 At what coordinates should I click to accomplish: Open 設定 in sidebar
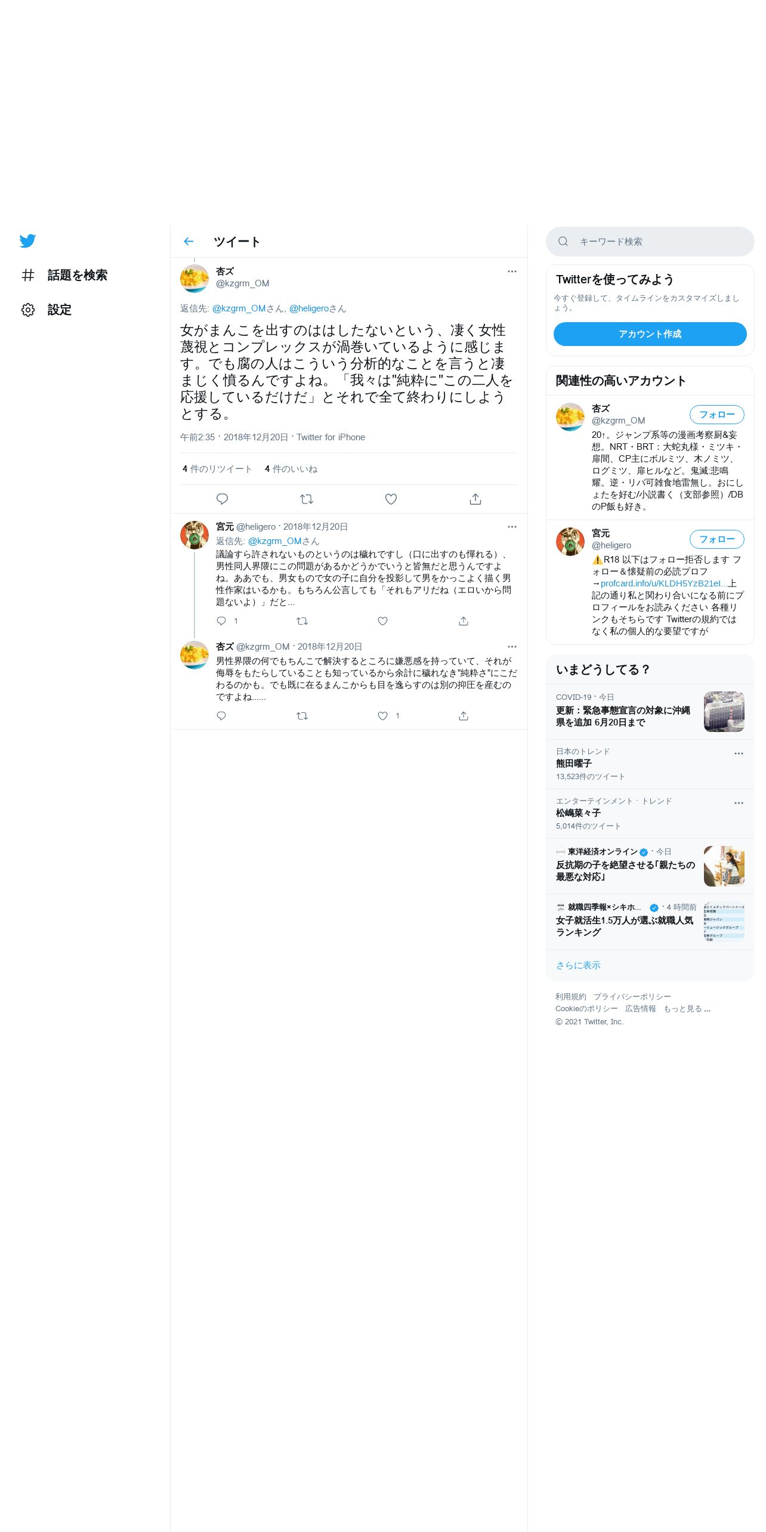[x=47, y=310]
